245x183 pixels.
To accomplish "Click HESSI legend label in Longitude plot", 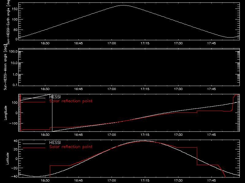I will point(55,97).
